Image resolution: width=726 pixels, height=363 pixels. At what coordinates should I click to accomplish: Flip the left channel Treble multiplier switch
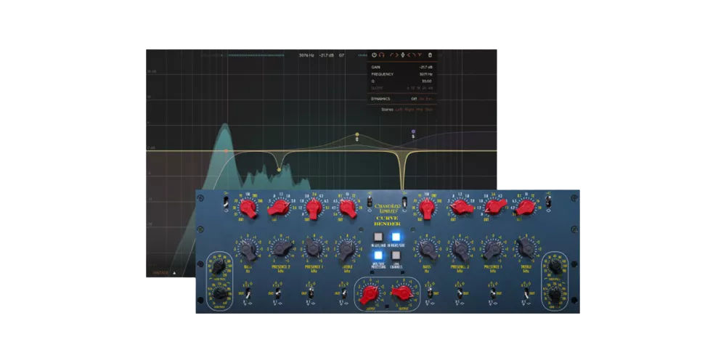point(344,293)
